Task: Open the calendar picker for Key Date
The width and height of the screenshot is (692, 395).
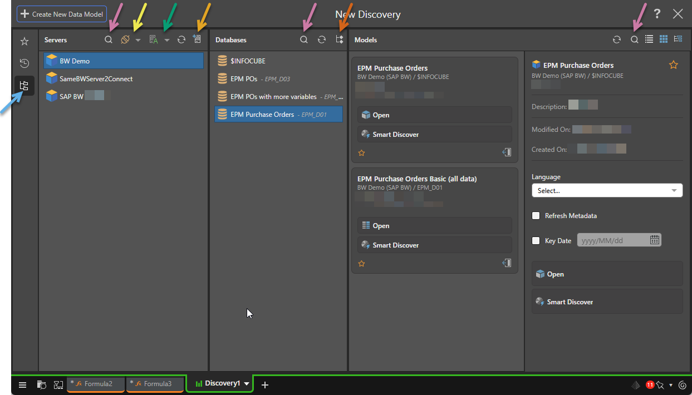Action: [x=654, y=240]
